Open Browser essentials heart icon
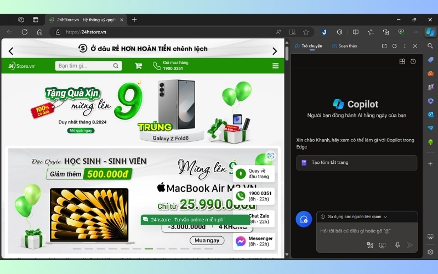 tap(401, 32)
